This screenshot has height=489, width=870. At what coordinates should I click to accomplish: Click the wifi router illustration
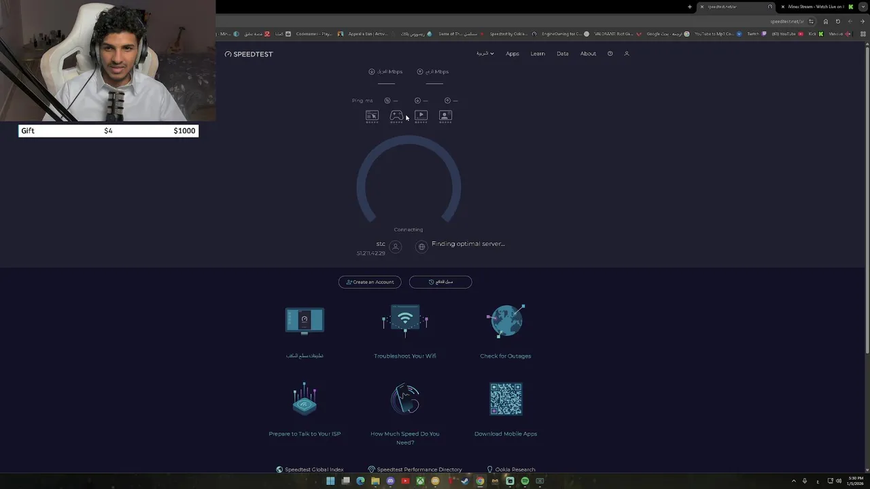(405, 321)
